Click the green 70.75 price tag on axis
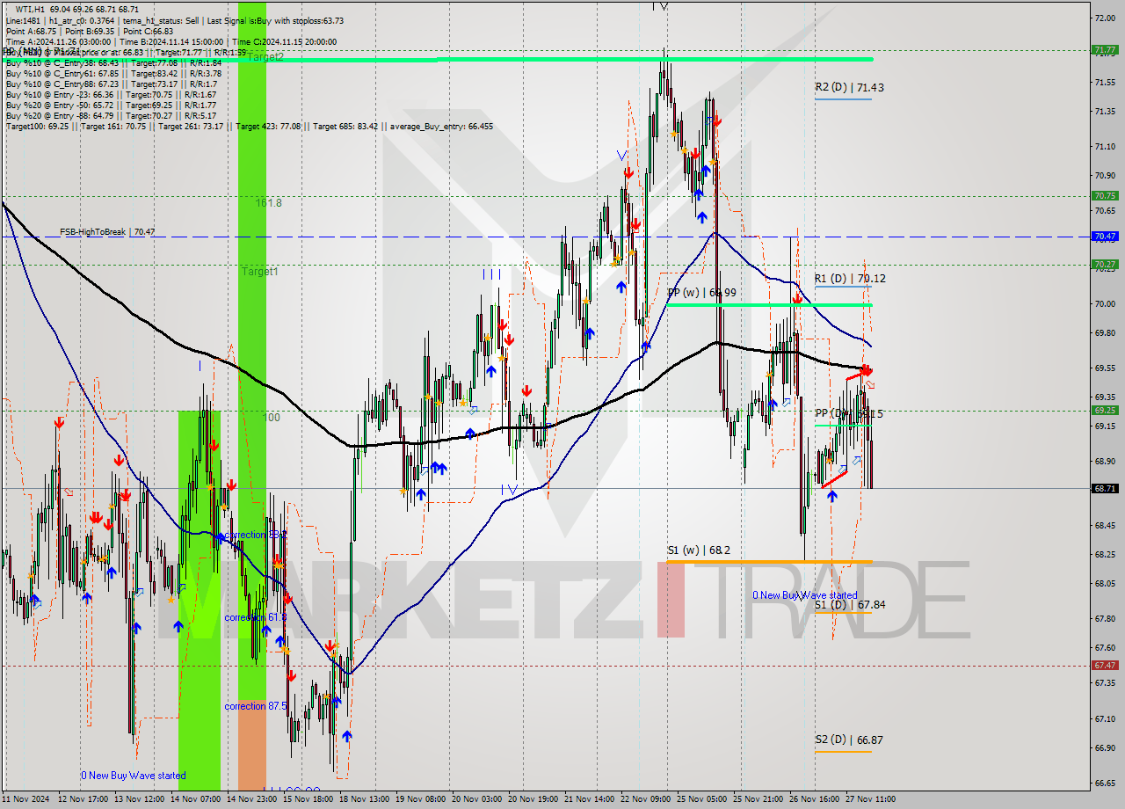The width and height of the screenshot is (1125, 809). pos(1105,195)
